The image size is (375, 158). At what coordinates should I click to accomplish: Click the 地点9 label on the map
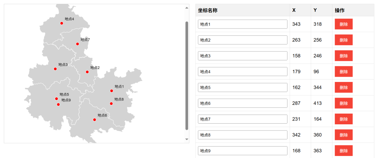pyautogui.click(x=66, y=100)
